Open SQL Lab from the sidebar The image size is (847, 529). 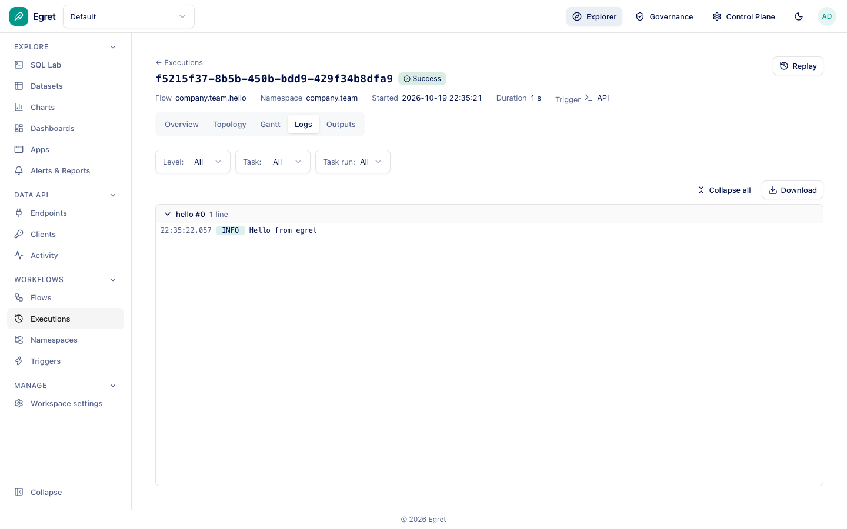tap(65, 65)
